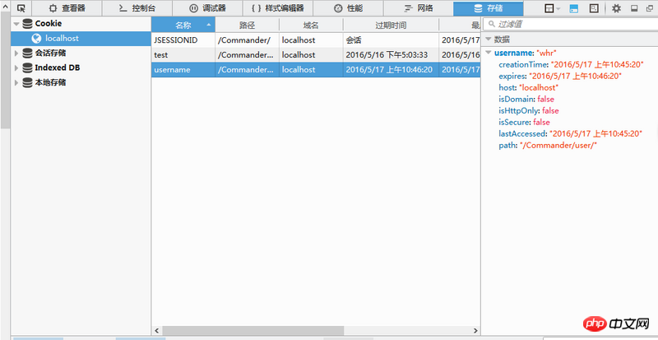Screen dimensions: 658x340
Task: Sort by the 路径 column header
Action: 248,25
